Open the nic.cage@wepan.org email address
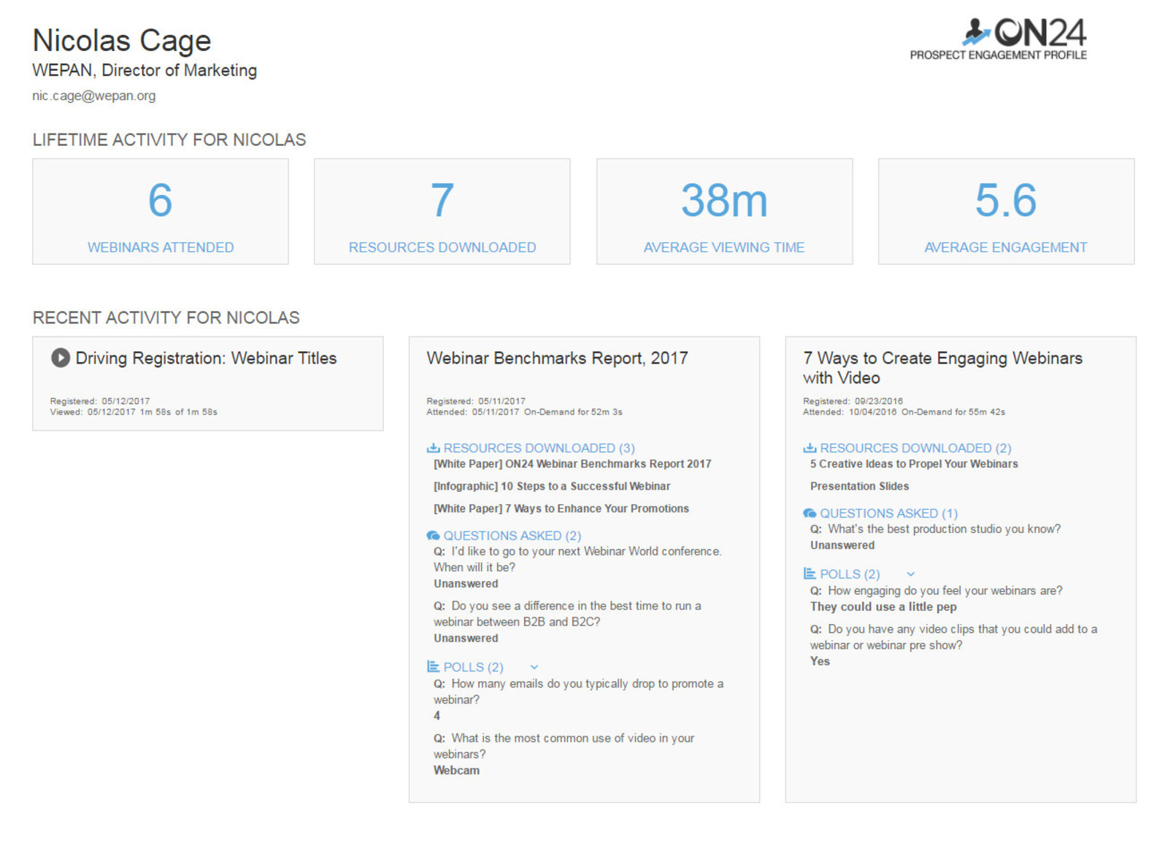Viewport: 1168px width, 862px height. [93, 96]
